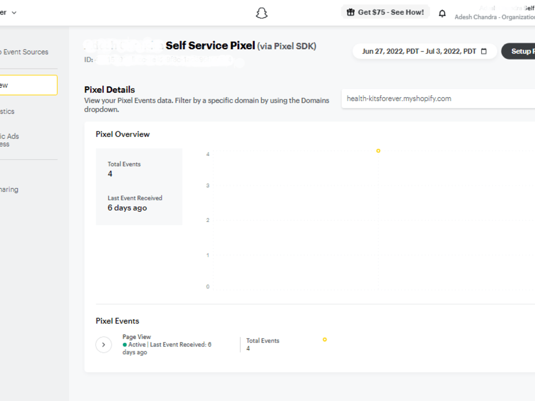Click the gift icon for $75 offer

(350, 12)
